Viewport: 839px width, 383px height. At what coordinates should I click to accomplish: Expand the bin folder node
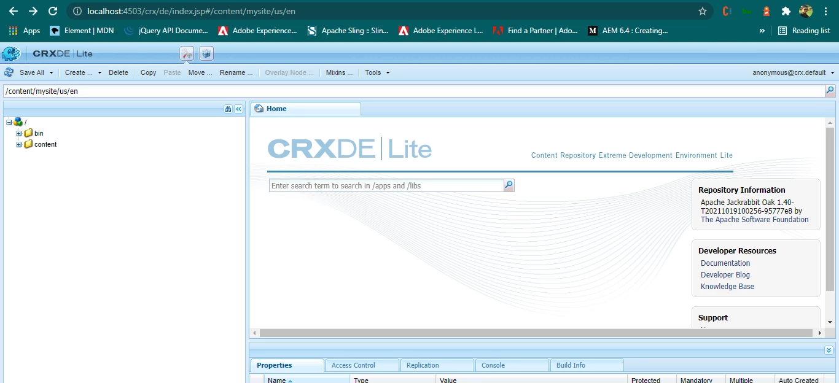[19, 133]
